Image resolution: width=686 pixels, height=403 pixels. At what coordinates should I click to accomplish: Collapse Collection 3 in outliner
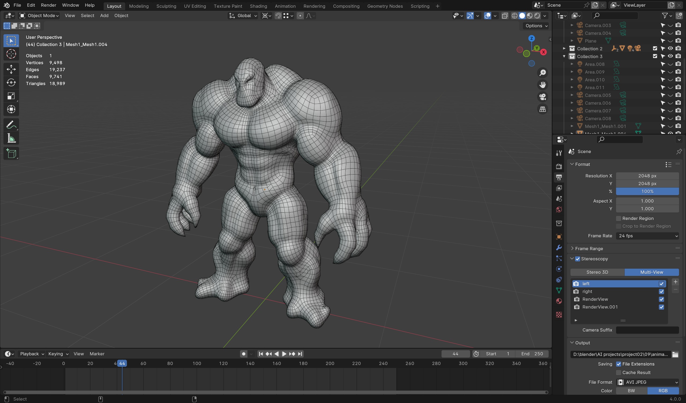tap(564, 56)
